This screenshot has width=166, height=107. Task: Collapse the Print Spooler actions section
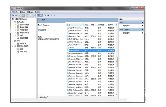point(142,30)
